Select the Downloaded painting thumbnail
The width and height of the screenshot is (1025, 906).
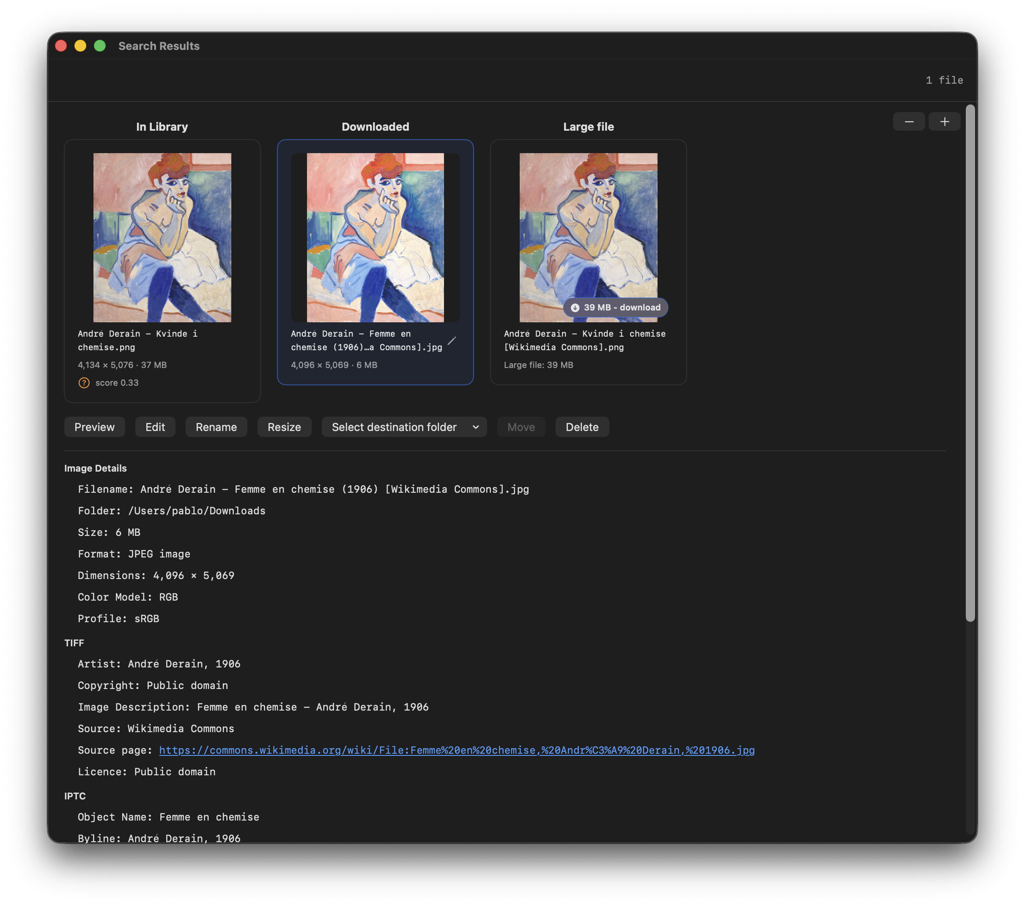[375, 237]
